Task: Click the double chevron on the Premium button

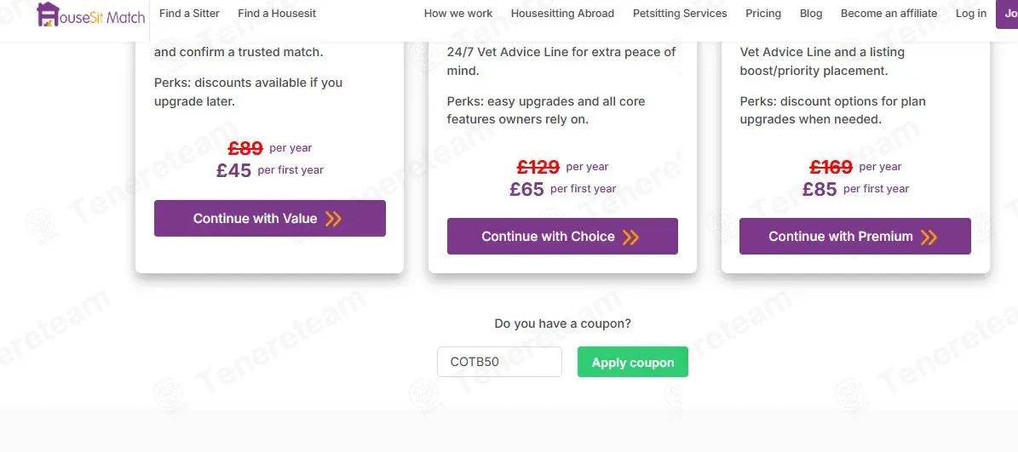Action: (x=929, y=237)
